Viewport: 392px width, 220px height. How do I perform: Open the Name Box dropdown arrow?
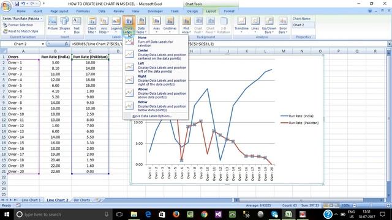coord(43,44)
